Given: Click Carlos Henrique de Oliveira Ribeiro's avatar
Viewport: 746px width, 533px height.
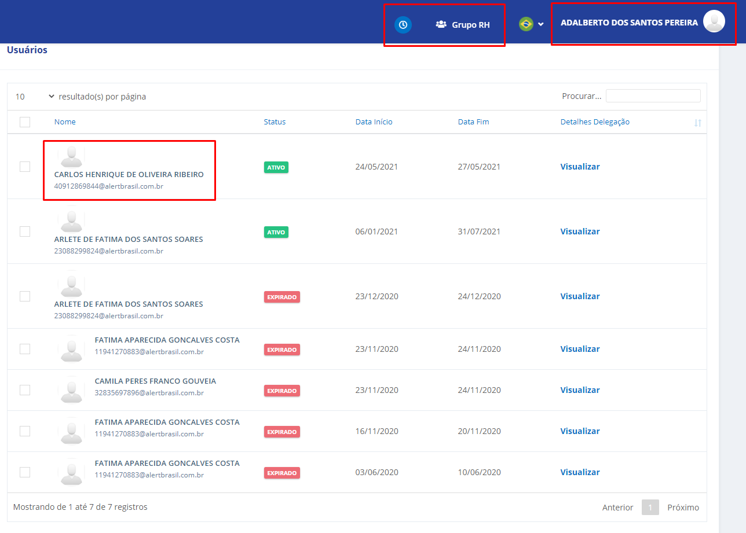Looking at the screenshot, I should 72,156.
